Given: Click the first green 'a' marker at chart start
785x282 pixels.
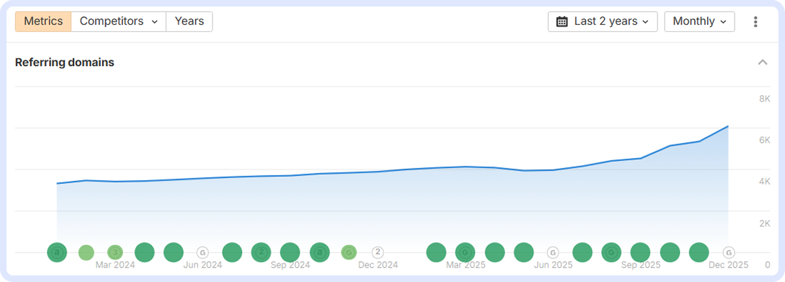Looking at the screenshot, I should coord(58,252).
